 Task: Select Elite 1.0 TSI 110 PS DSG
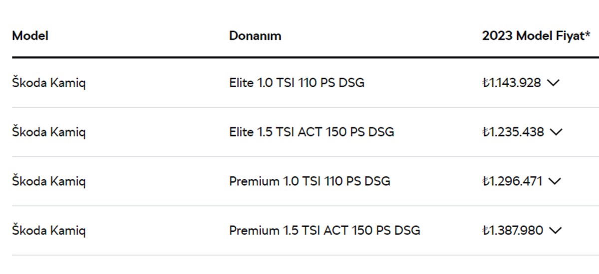(x=297, y=83)
